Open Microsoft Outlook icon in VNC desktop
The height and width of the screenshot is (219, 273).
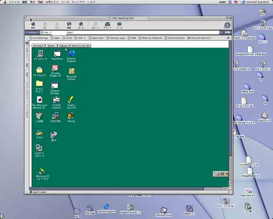coord(71,71)
